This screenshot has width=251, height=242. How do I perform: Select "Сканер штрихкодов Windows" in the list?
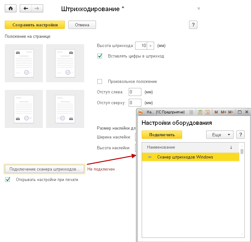[x=185, y=157]
